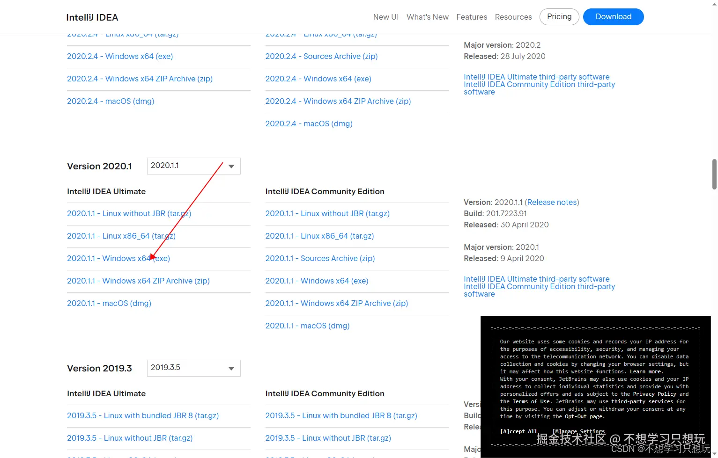Download Community 2020.1.1 macOS (dmg)
The image size is (718, 458).
(x=308, y=326)
